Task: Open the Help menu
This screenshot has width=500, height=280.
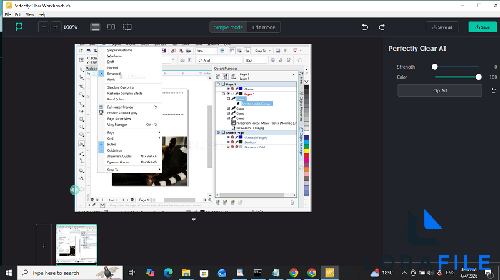Action: pos(42,14)
